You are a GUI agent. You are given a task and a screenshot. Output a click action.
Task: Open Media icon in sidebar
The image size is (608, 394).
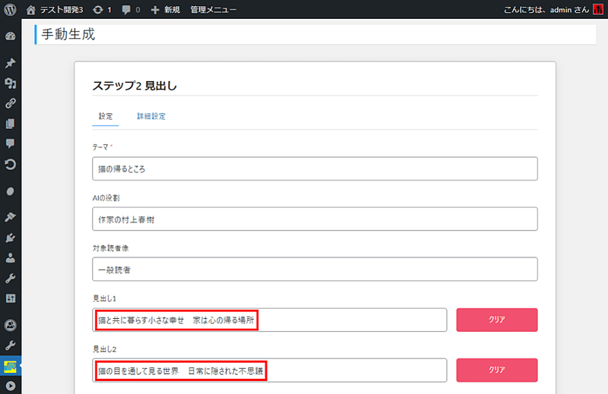11,83
